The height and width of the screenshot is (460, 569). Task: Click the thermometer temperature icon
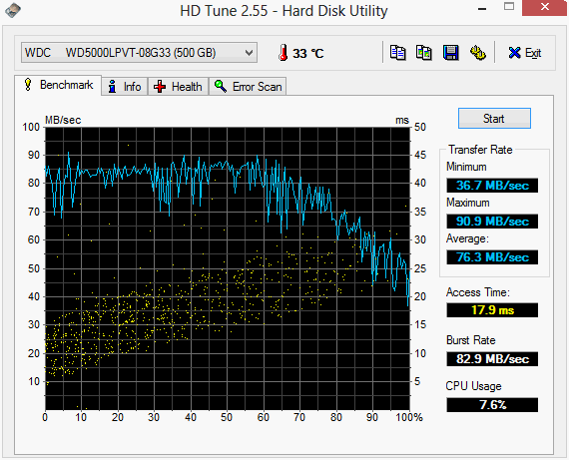(x=284, y=53)
